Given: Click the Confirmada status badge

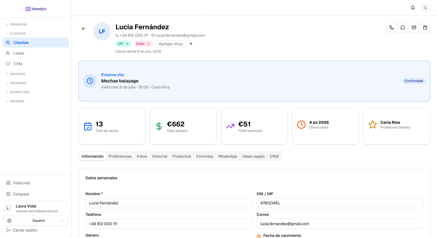Looking at the screenshot, I should tap(414, 81).
